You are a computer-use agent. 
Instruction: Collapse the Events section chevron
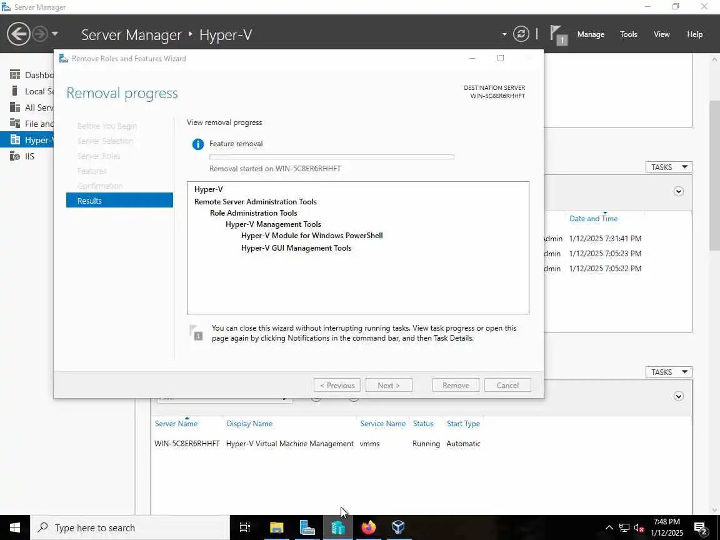(x=678, y=191)
